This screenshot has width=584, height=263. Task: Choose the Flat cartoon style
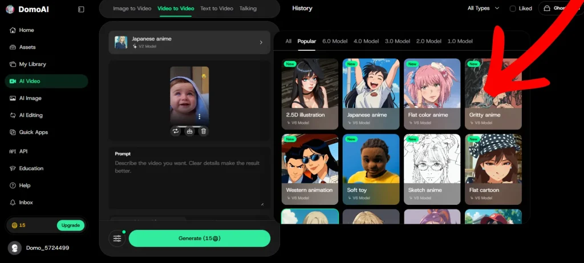coord(493,169)
